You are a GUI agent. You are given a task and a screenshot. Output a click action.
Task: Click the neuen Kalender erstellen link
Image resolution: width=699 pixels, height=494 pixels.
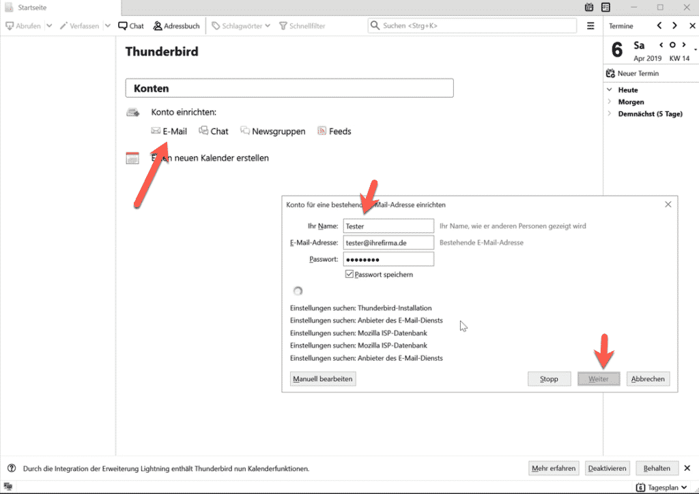point(210,158)
